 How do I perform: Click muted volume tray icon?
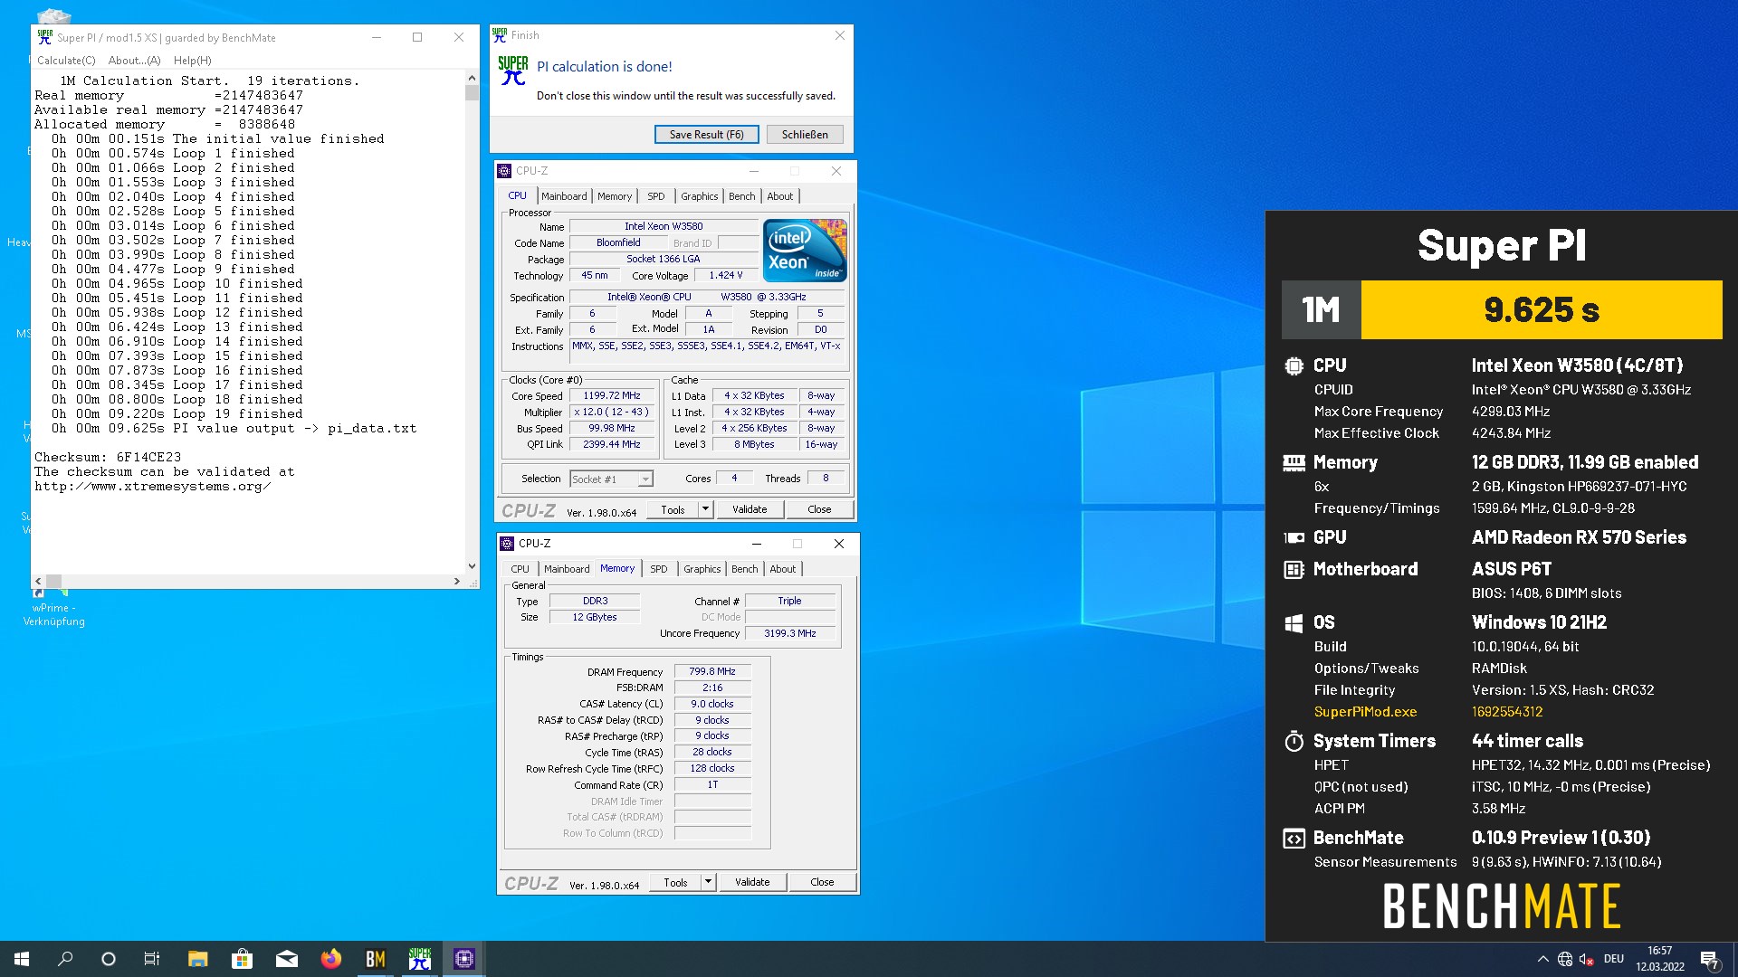click(1587, 959)
